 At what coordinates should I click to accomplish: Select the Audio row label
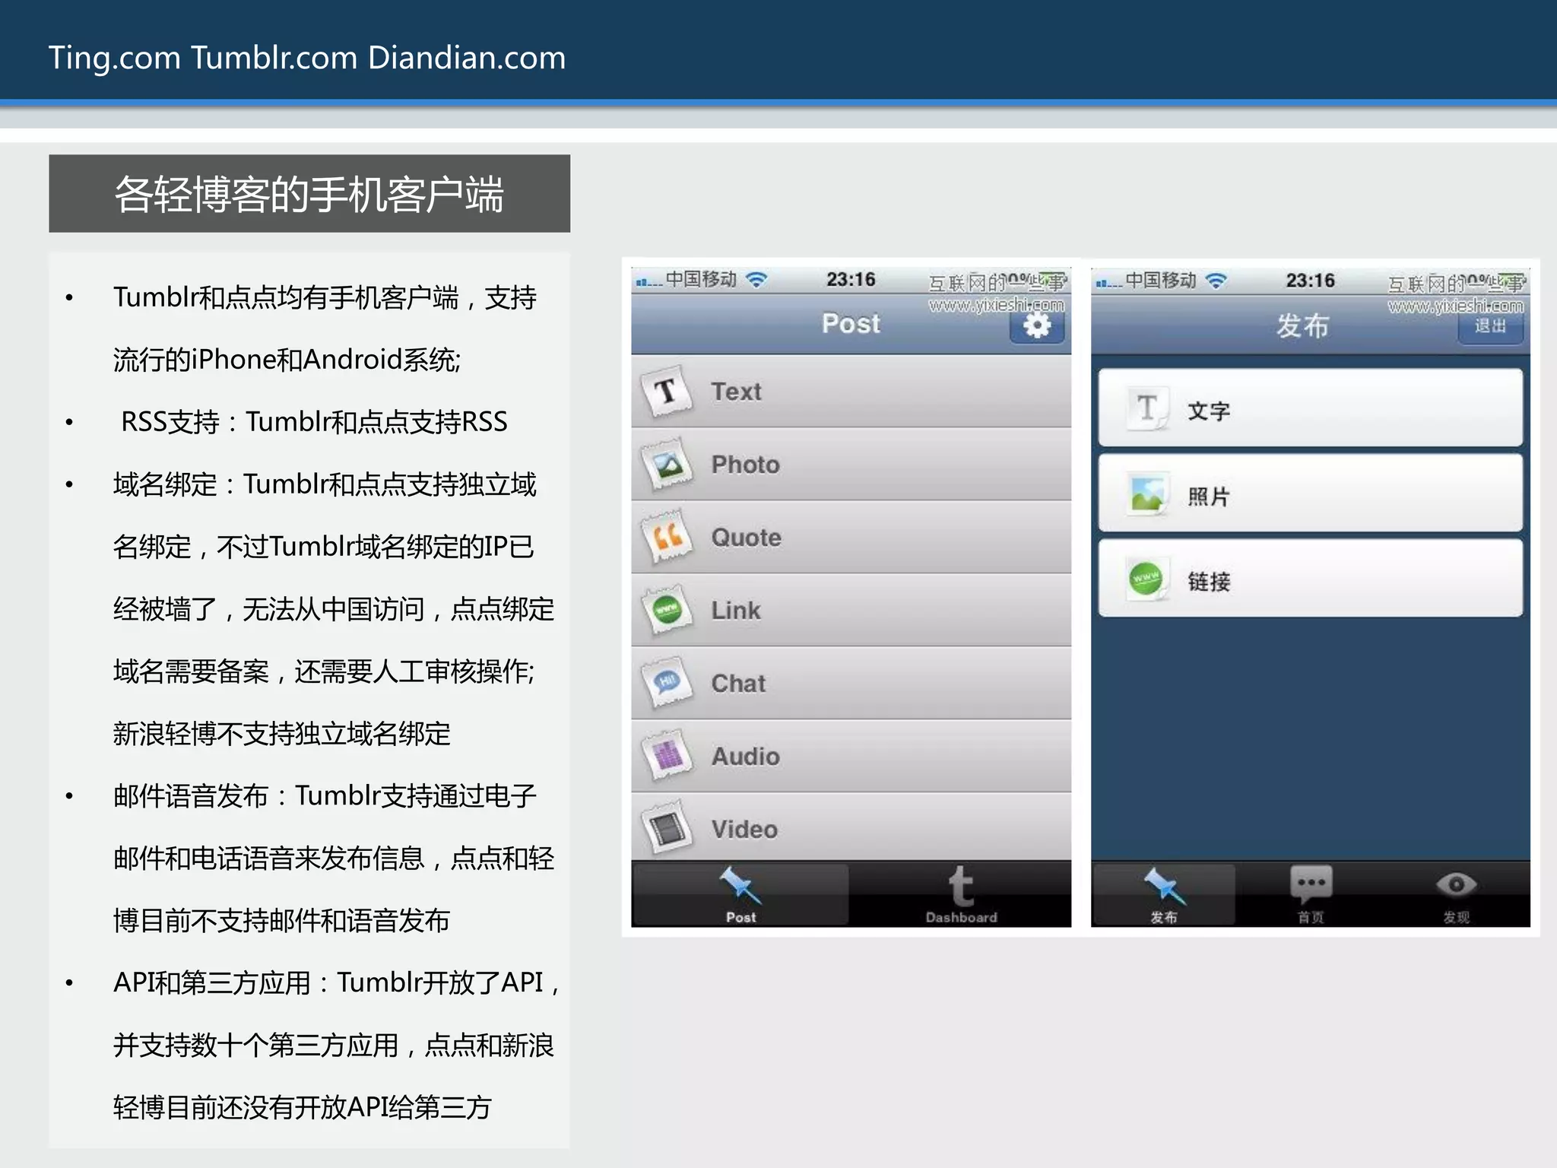[x=746, y=756]
